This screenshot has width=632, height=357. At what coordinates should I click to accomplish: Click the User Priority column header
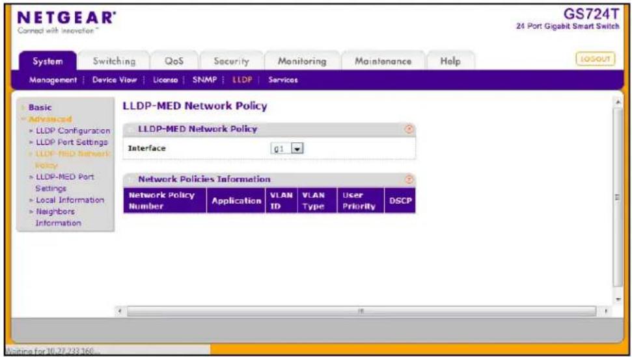(361, 201)
